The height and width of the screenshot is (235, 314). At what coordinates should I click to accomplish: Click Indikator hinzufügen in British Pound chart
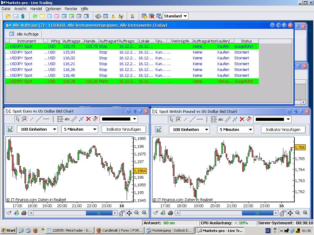[283, 129]
